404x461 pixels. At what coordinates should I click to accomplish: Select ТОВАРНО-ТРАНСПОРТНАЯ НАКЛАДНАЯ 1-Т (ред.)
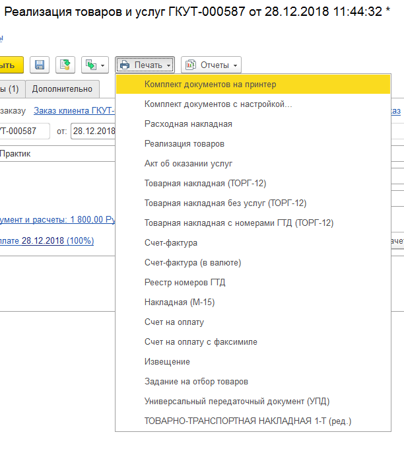coord(253,421)
